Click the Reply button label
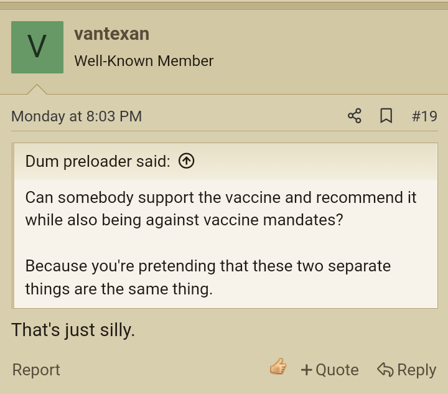448x394 pixels. coord(416,370)
